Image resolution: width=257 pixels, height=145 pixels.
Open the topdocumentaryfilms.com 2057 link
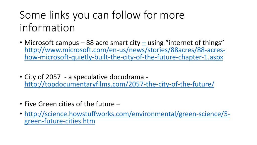pyautogui.click(x=119, y=84)
